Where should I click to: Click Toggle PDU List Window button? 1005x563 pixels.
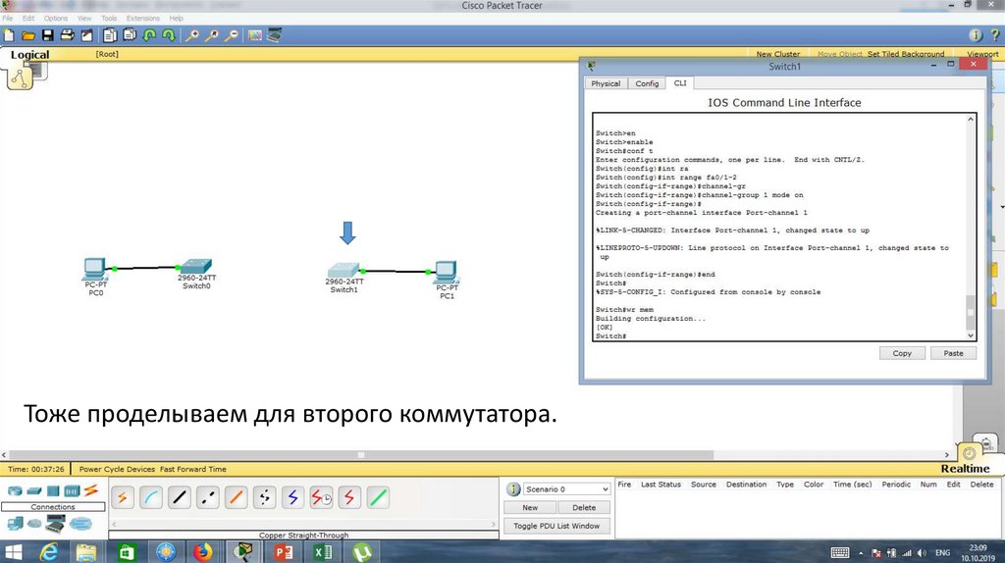tap(556, 526)
